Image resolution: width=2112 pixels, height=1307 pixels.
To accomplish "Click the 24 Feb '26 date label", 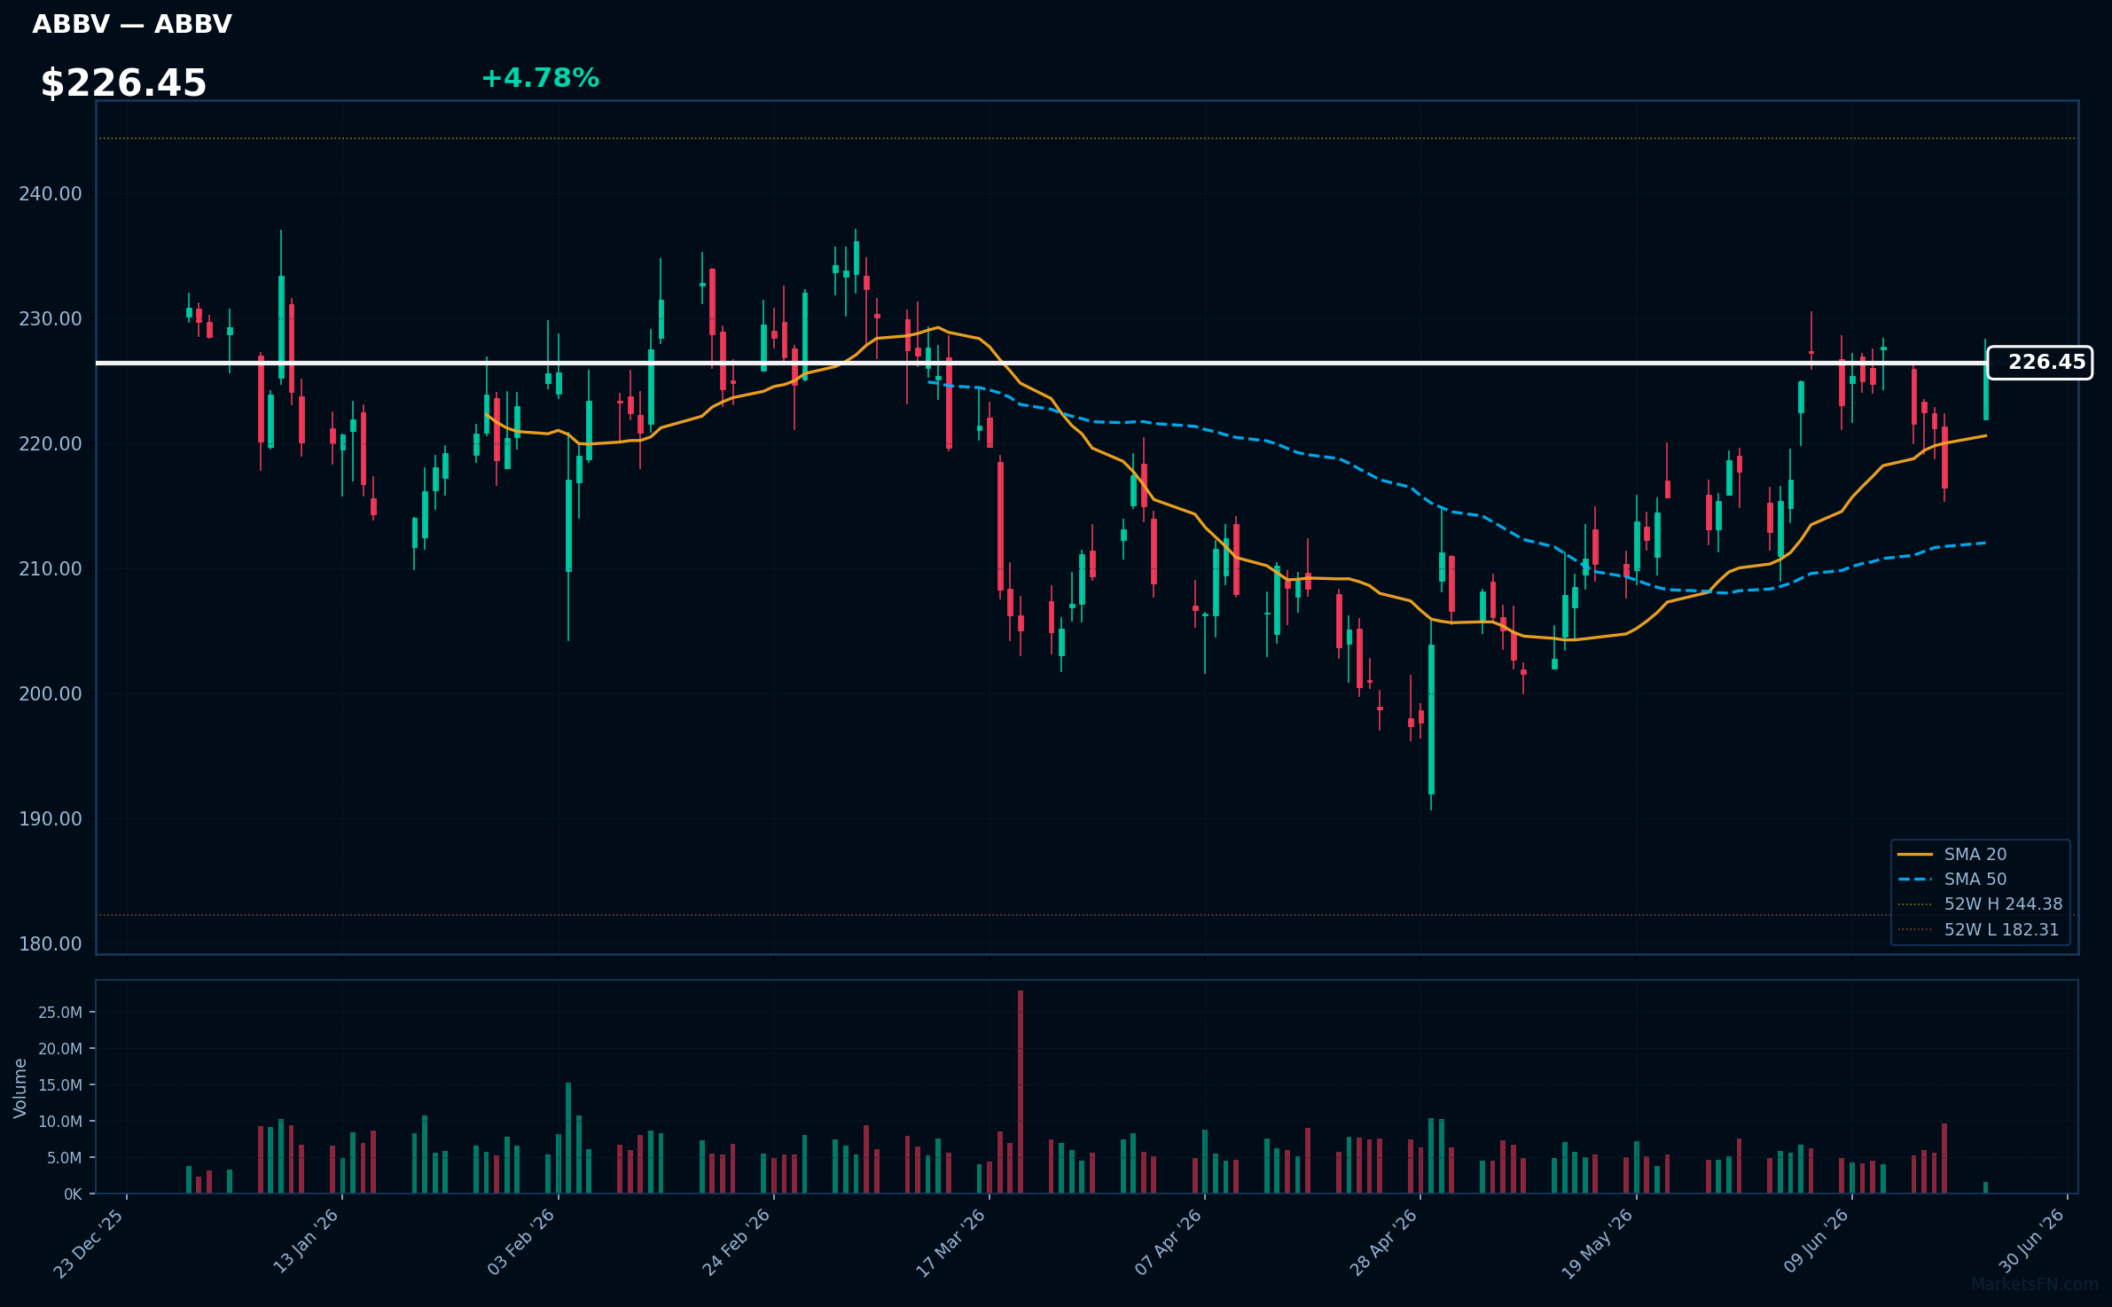I will coord(736,1242).
